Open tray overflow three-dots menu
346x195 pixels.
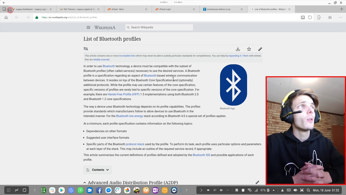(x=228, y=190)
